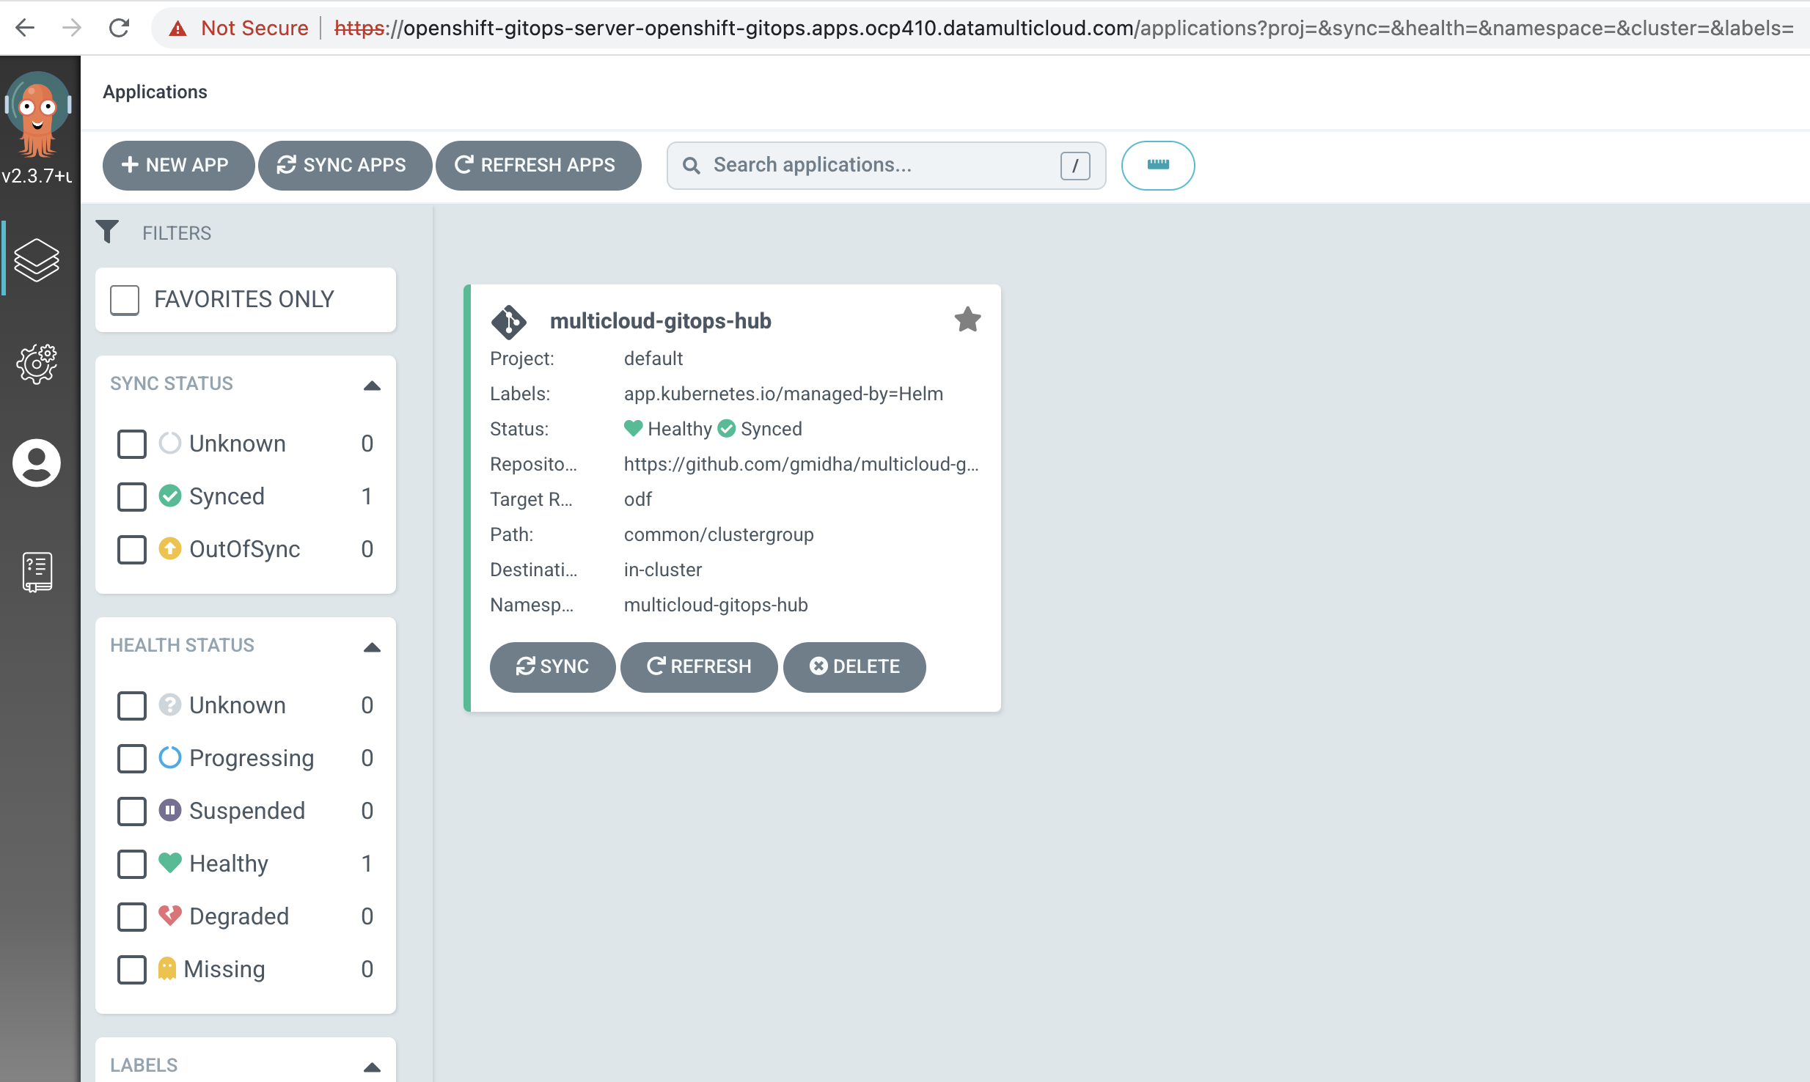Screen dimensions: 1810x1082
Task: Check the Unknown health status filter
Action: 132,705
